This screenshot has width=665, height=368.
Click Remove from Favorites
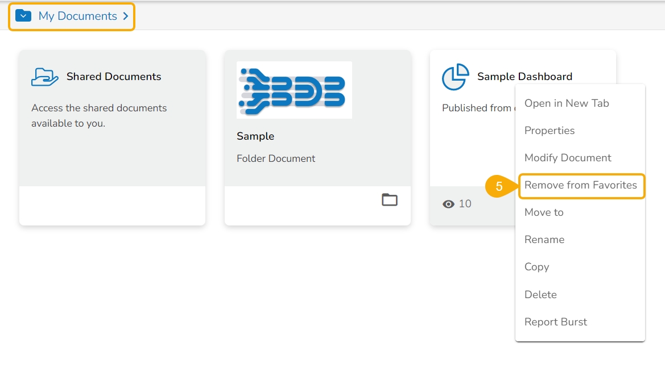[x=581, y=185]
